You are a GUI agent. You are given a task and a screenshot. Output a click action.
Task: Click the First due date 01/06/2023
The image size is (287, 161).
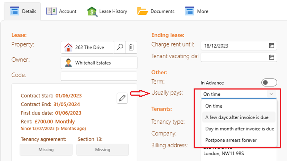point(68,113)
